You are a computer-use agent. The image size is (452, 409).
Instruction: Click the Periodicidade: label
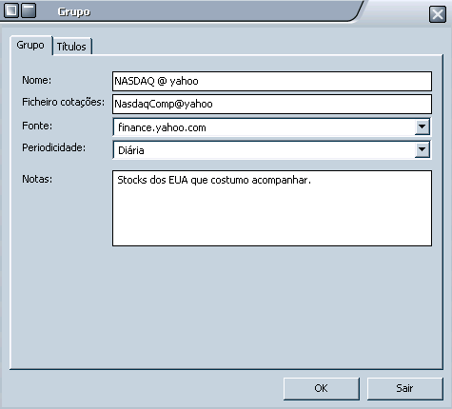53,147
